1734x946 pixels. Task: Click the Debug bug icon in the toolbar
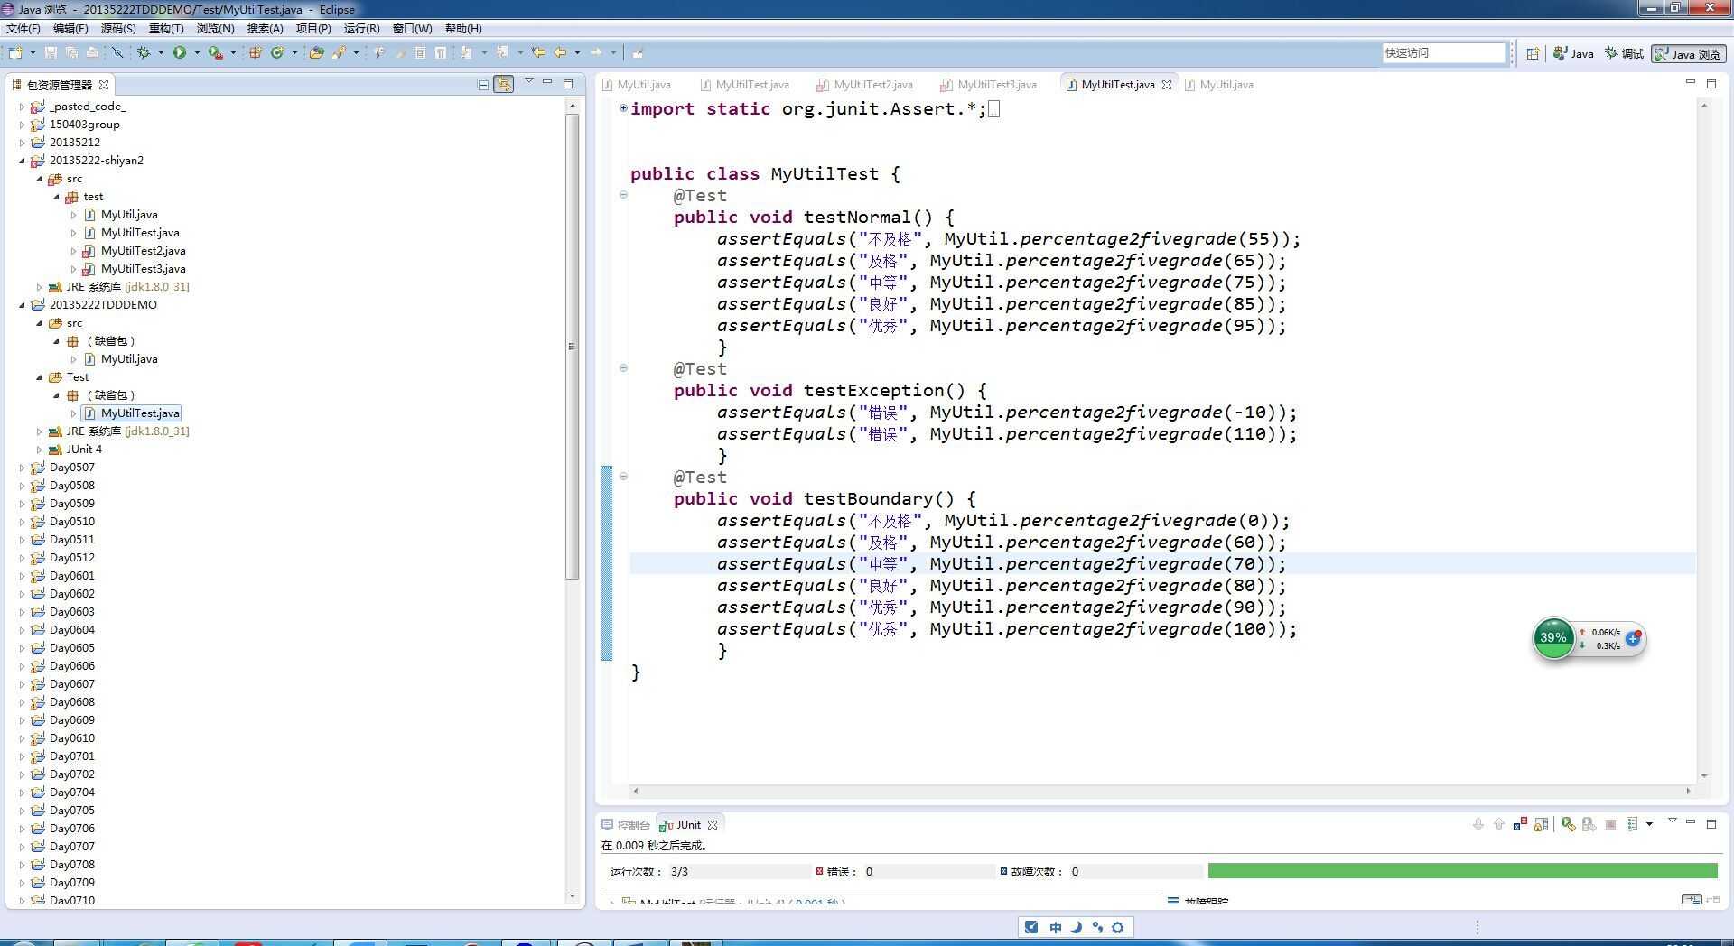tap(144, 53)
